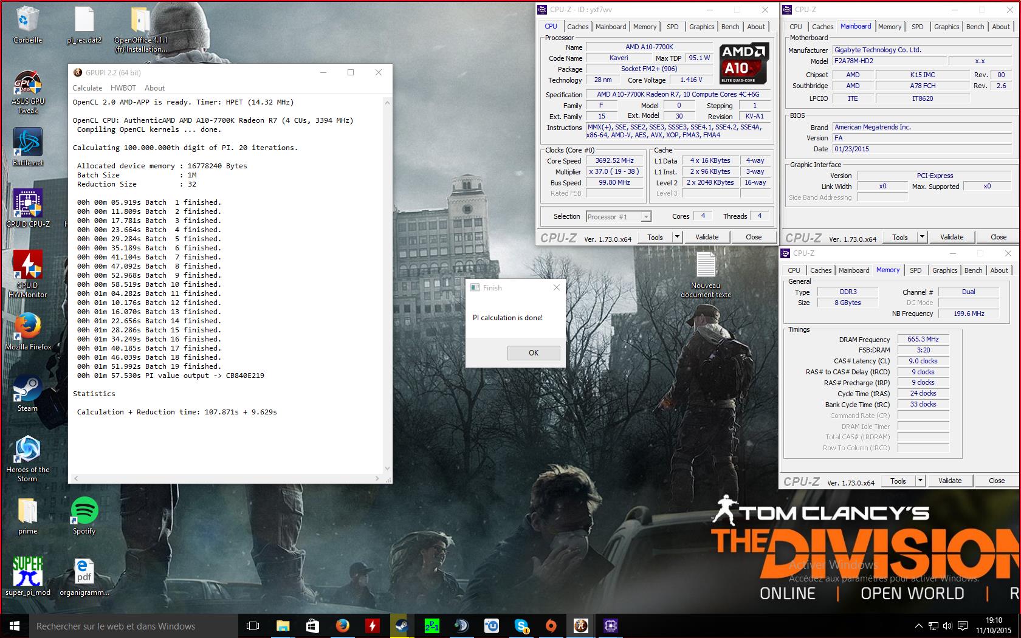Launch CPUID CPU-Z desktop shortcut
This screenshot has width=1021, height=638.
coord(27,208)
